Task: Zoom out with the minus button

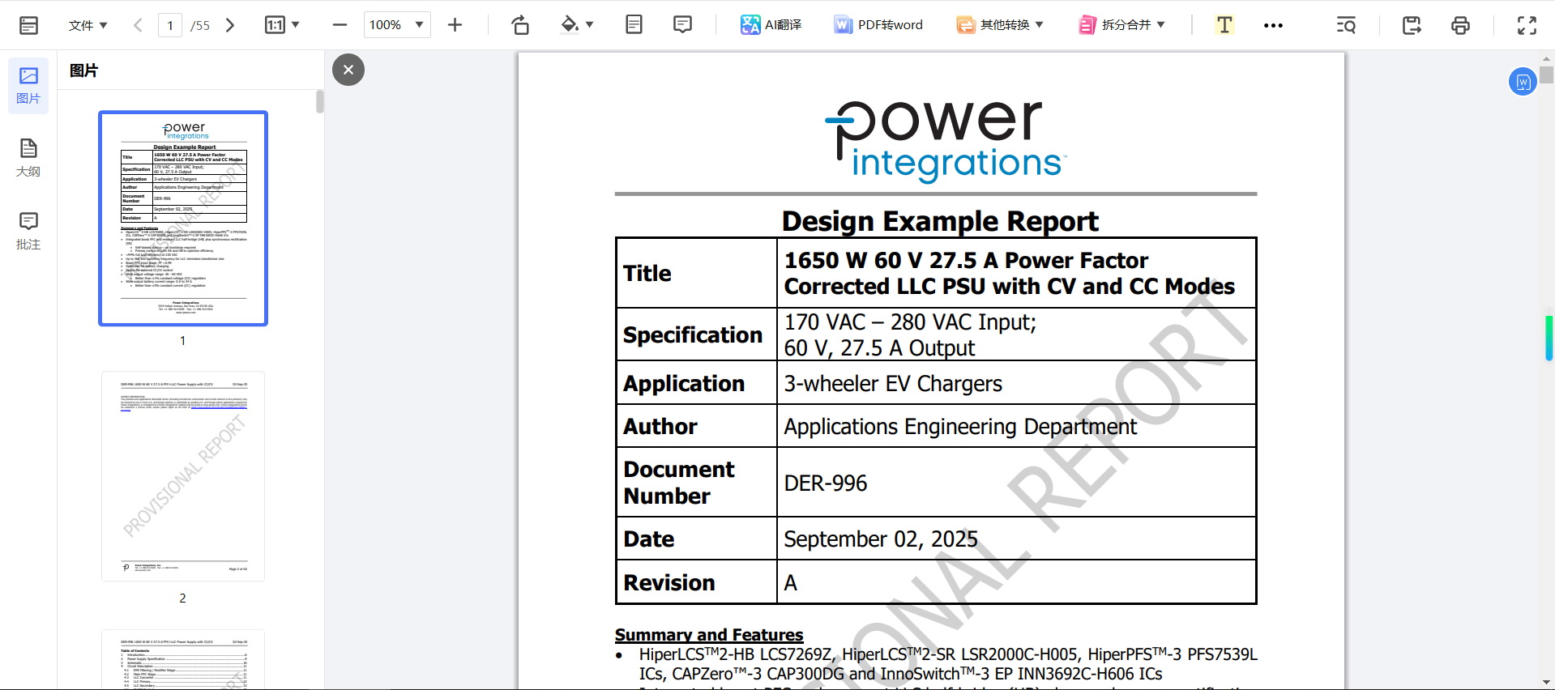Action: 340,25
